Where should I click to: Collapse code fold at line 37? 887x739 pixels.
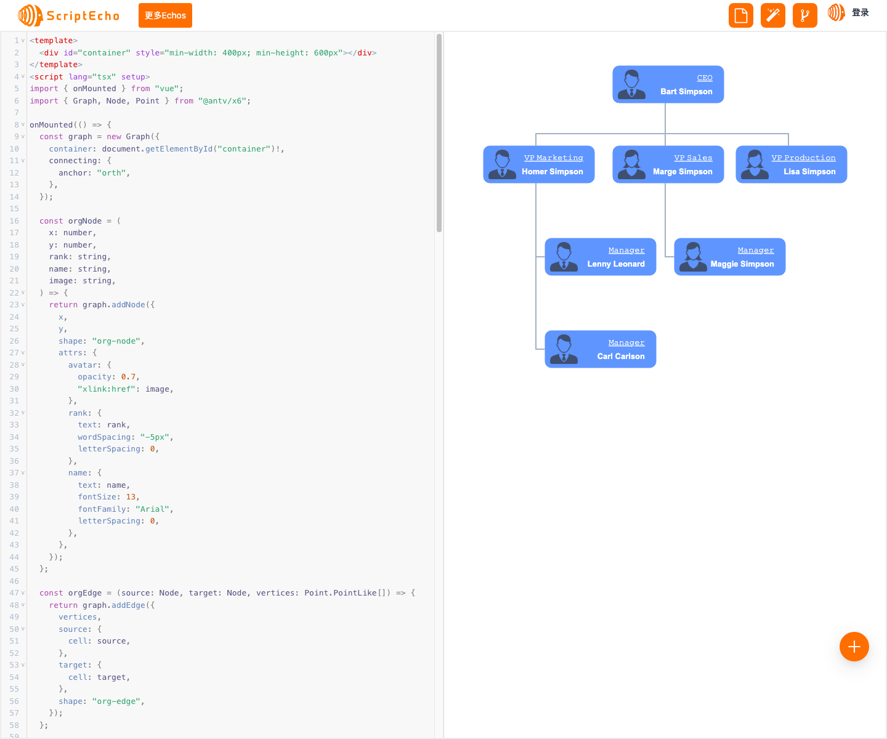point(23,473)
